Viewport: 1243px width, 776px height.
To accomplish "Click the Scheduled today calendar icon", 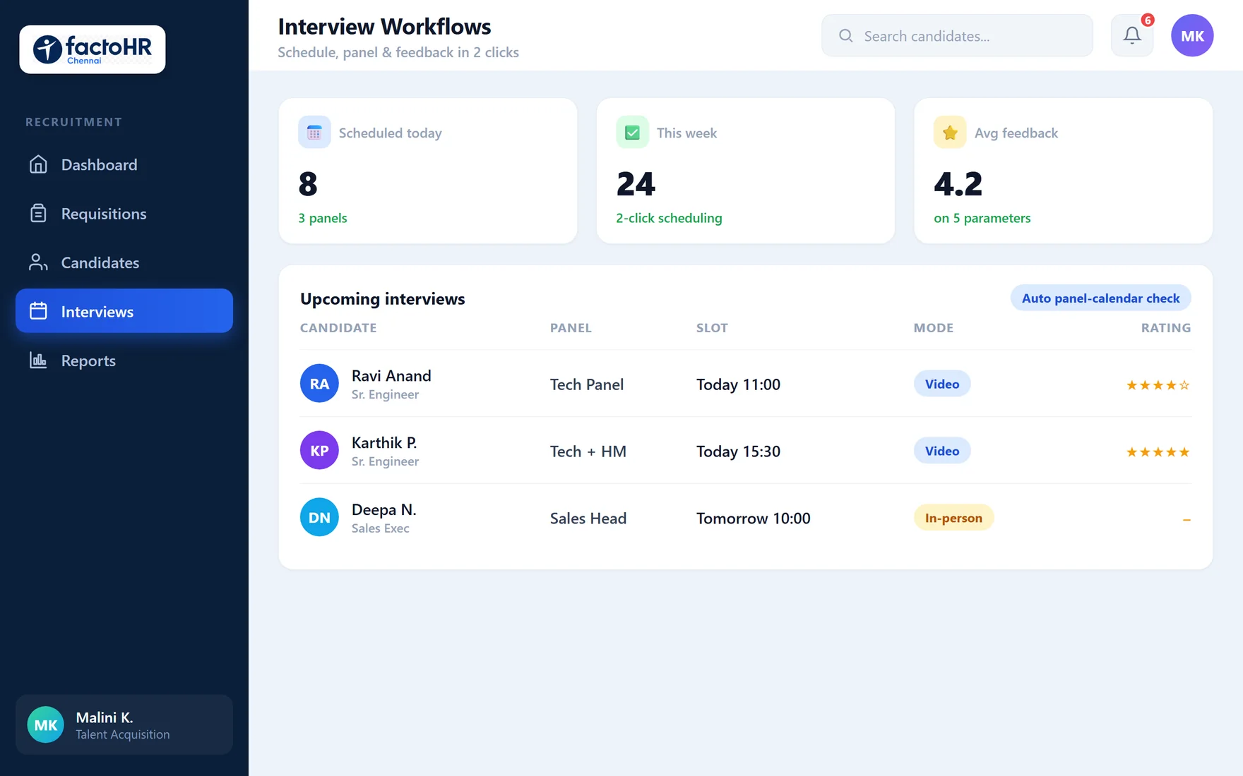I will click(314, 133).
